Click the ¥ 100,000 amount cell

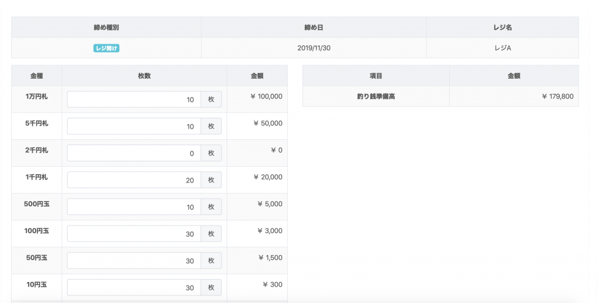point(258,100)
